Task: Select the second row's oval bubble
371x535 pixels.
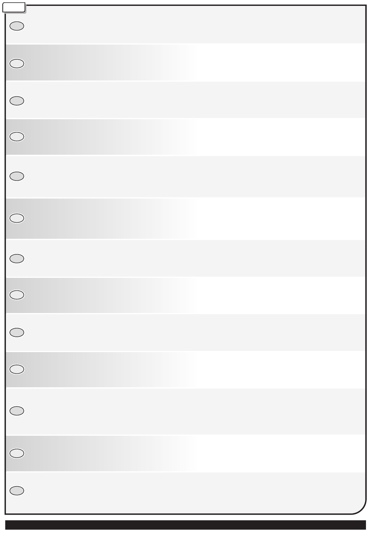Action: (17, 63)
